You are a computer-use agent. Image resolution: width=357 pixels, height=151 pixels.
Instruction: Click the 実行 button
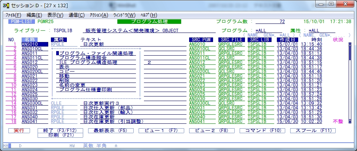pos(19,131)
